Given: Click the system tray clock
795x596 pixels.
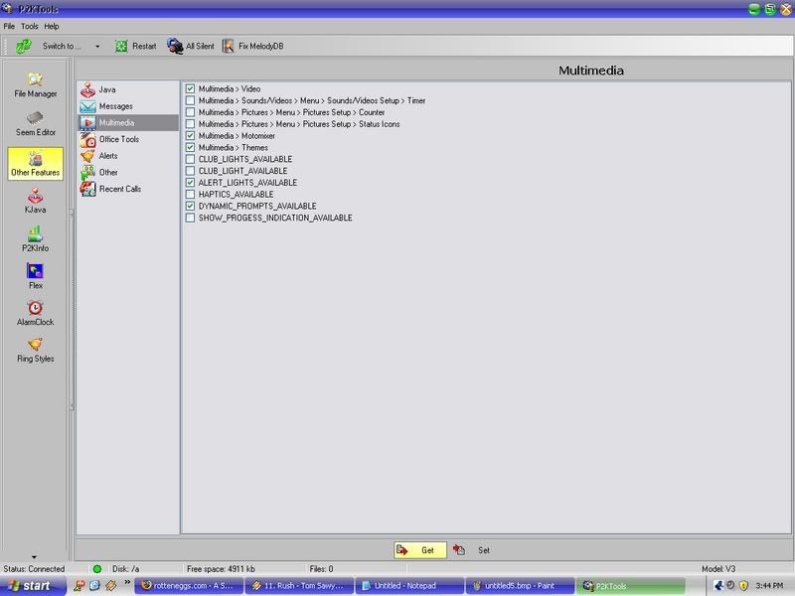Looking at the screenshot, I should [769, 586].
